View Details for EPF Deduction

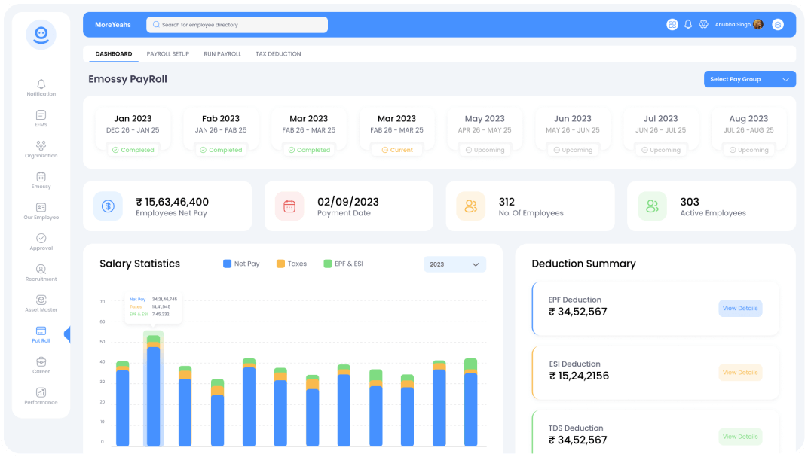tap(739, 308)
